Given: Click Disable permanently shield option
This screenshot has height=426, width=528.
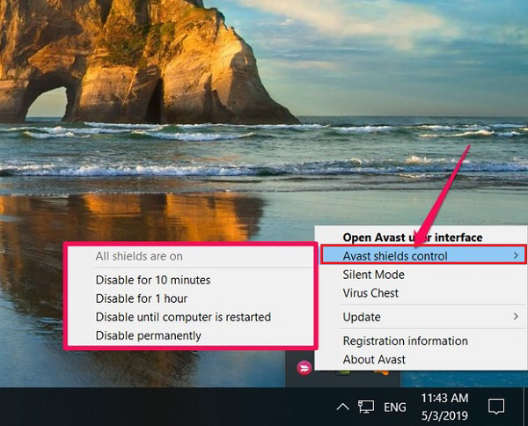Looking at the screenshot, I should (x=148, y=335).
